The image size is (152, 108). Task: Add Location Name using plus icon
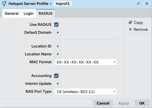pos(58,54)
